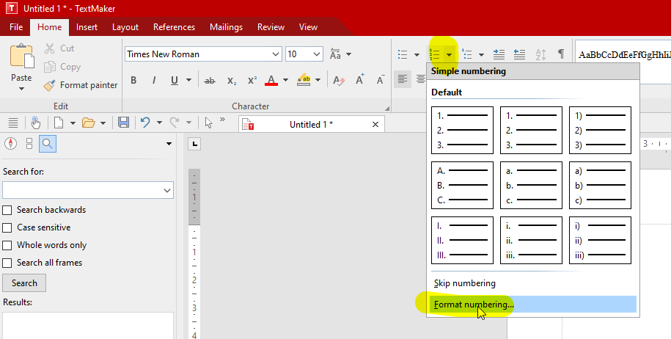Image resolution: width=671 pixels, height=339 pixels.
Task: Click the Save floppy disk icon
Action: click(x=123, y=123)
